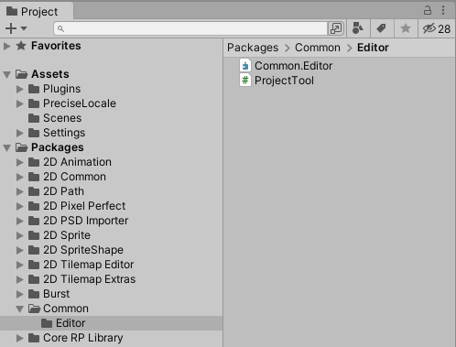456x347 pixels.
Task: Open the Project panel three-dot menu
Action: [443, 10]
